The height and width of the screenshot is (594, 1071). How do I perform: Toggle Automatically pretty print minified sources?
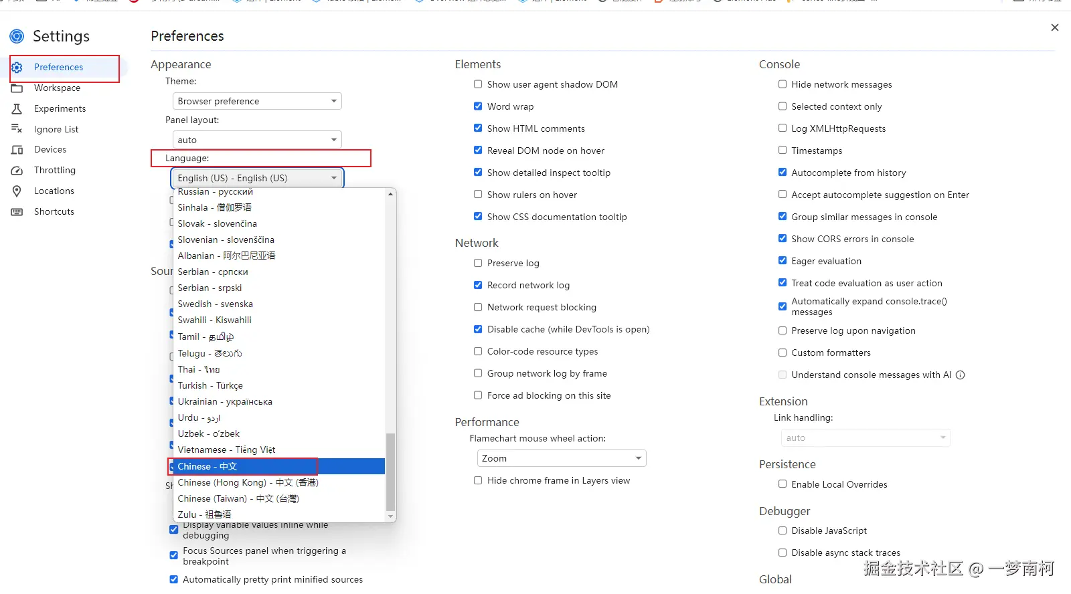(174, 579)
